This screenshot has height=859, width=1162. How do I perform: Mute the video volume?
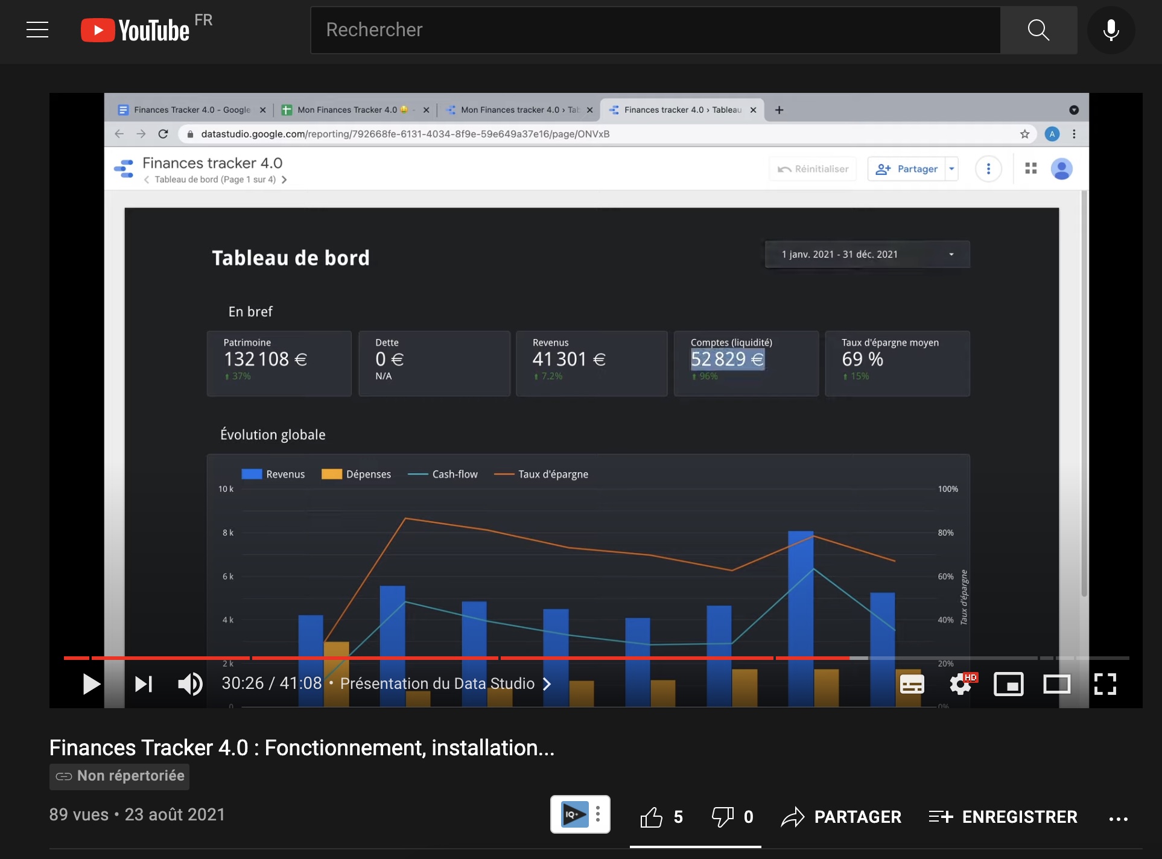[x=190, y=684]
